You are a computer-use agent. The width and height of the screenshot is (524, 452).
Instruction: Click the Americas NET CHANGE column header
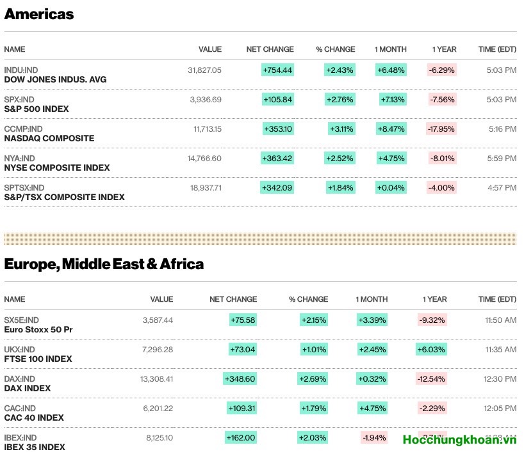point(270,49)
